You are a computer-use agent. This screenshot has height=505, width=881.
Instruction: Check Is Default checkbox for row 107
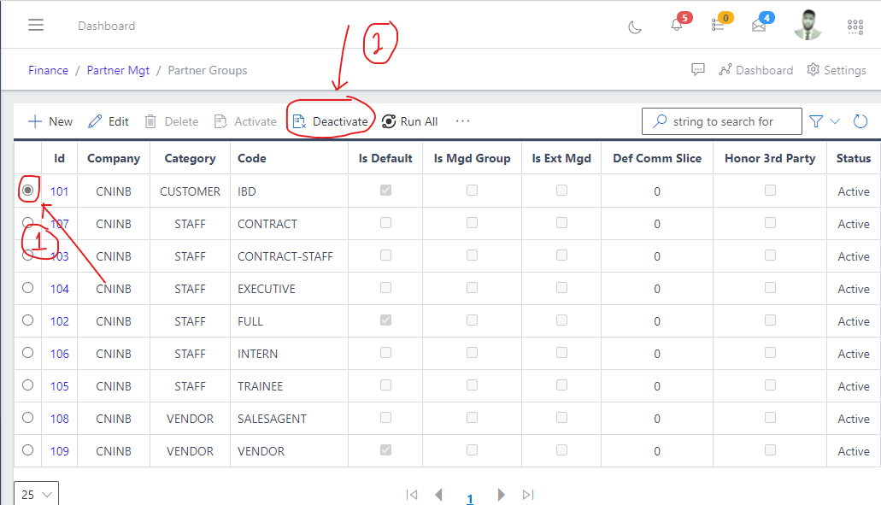(x=385, y=223)
